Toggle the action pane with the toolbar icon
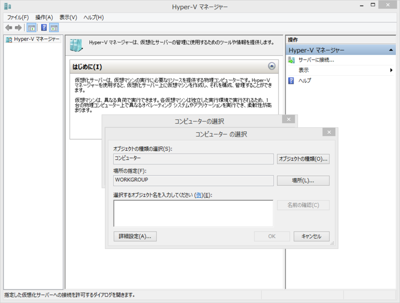Viewport: 400px width, 303px height. click(54, 27)
